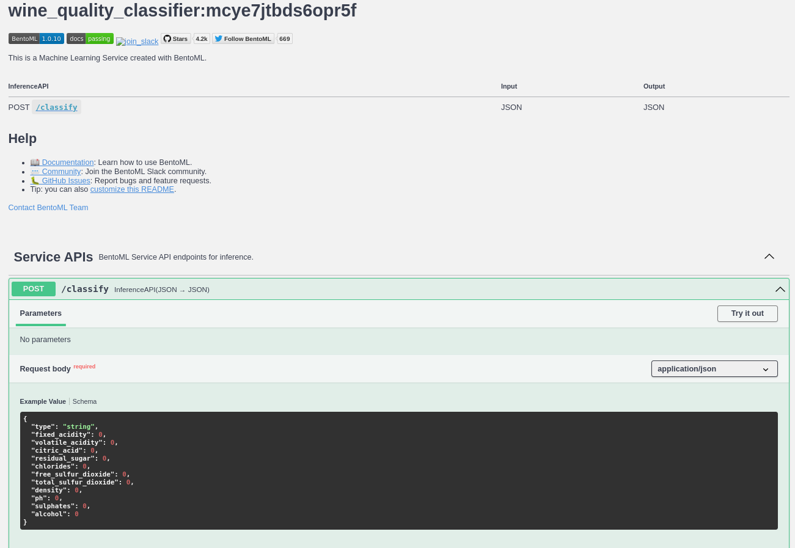The image size is (795, 548).
Task: Click the 4.2k stars count badge
Action: pyautogui.click(x=202, y=38)
